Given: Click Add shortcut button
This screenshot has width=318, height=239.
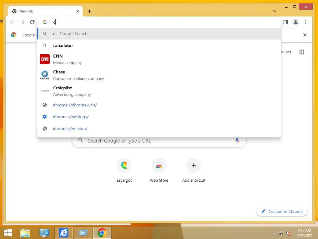Looking at the screenshot, I should (194, 170).
